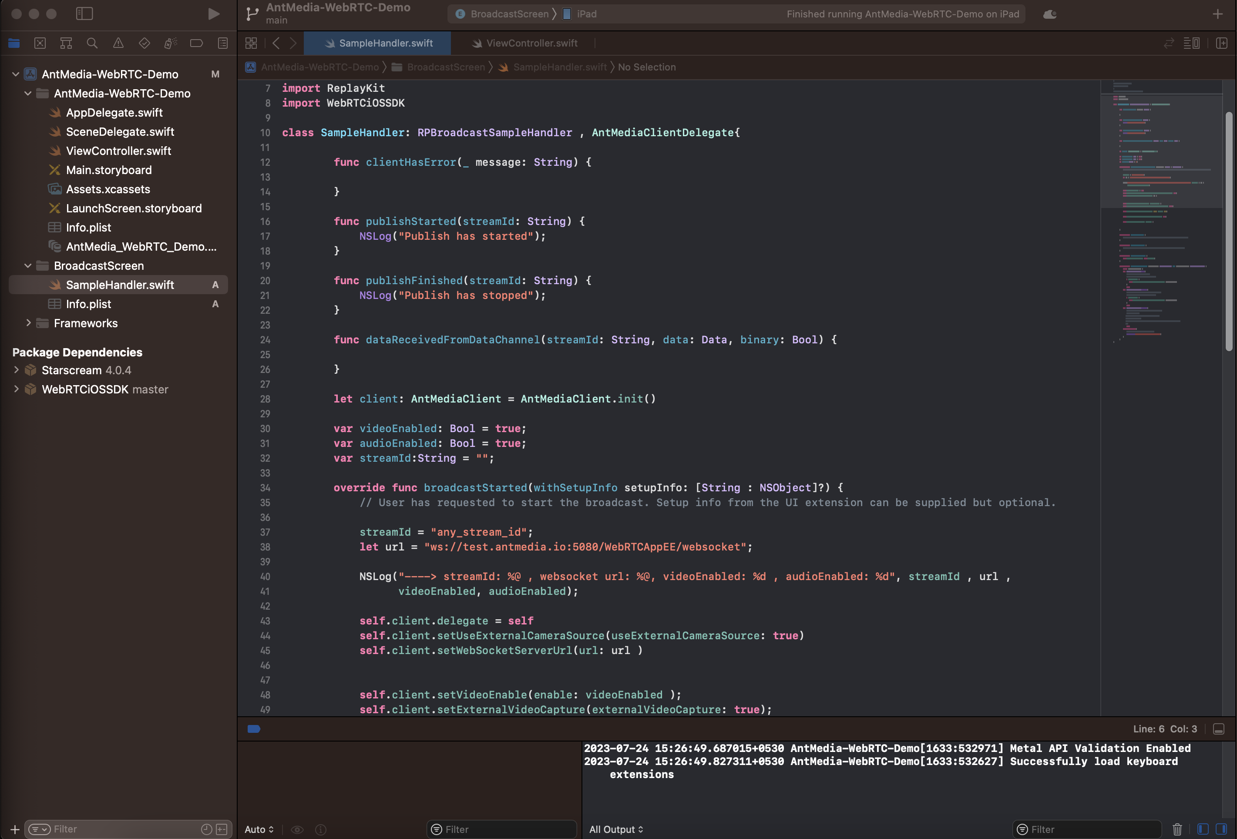
Task: Add an editor on the right
Action: click(x=1222, y=43)
